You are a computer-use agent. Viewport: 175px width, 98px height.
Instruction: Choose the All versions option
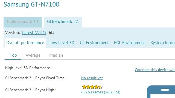coord(51,33)
